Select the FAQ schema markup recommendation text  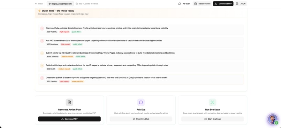pyautogui.click(x=104, y=41)
